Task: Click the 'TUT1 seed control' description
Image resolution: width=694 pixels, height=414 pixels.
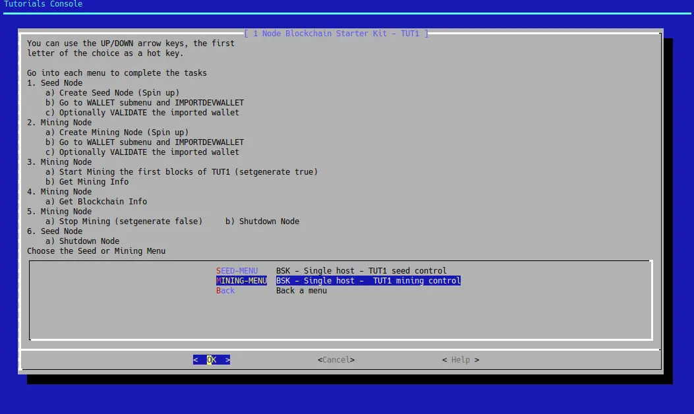Action: tap(361, 271)
